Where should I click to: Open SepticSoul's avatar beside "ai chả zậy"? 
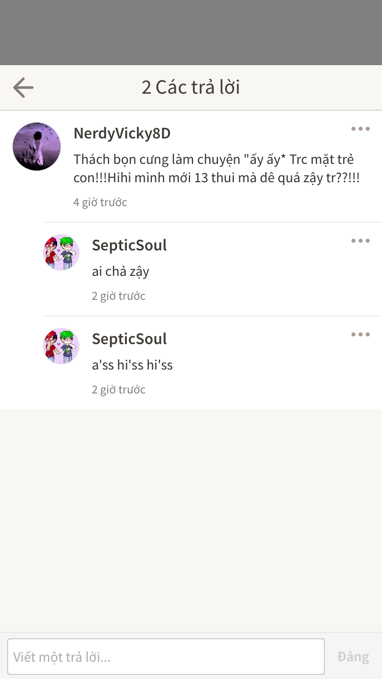coord(61,252)
